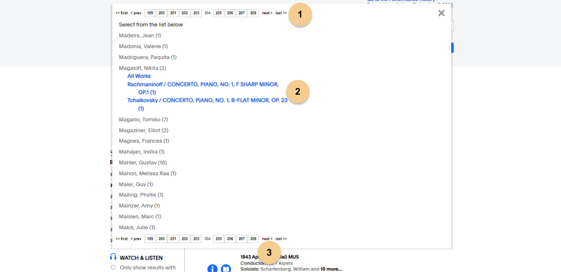Open page 208 in top pagination
Image resolution: width=561 pixels, height=272 pixels.
click(253, 13)
